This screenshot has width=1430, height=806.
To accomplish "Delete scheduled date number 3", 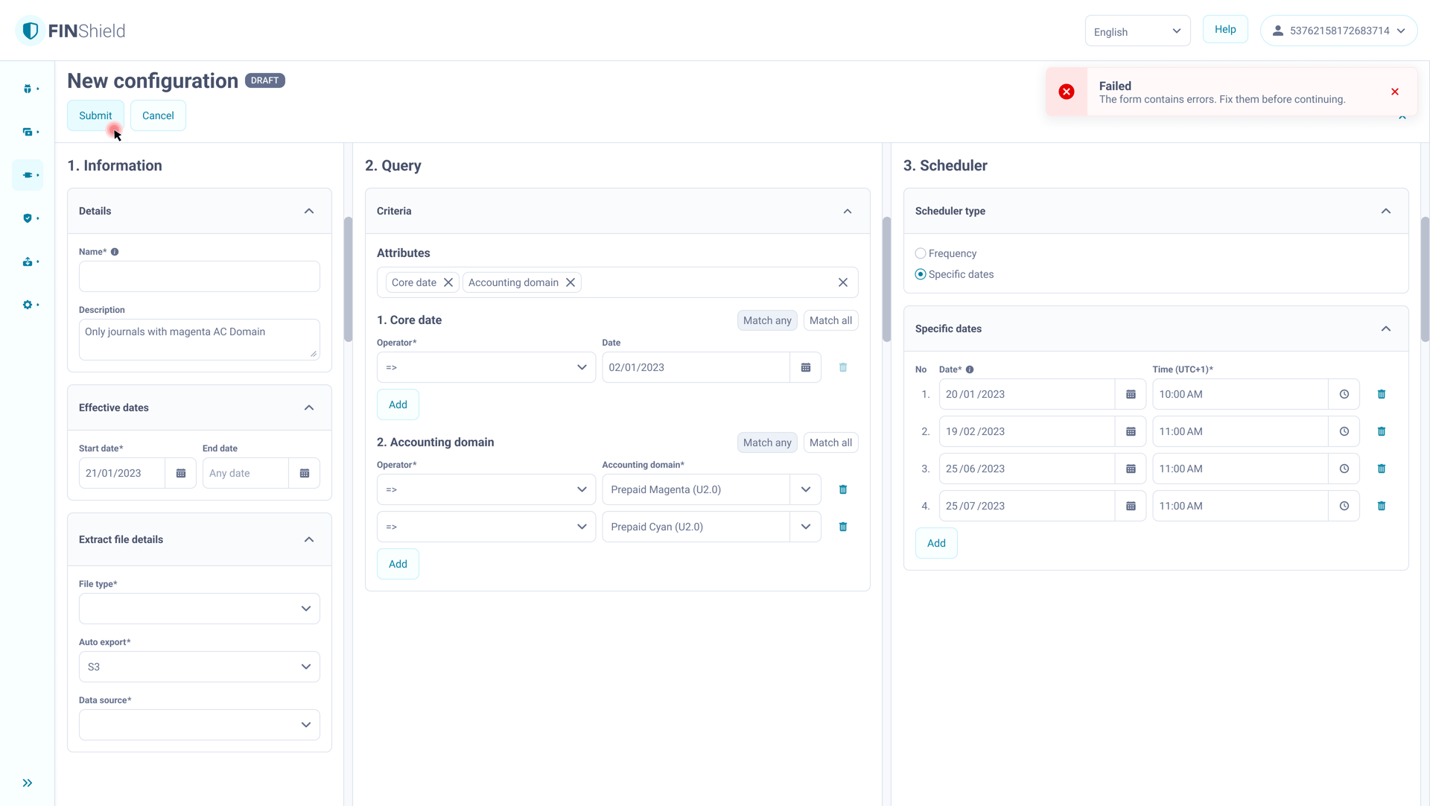I will pos(1381,469).
